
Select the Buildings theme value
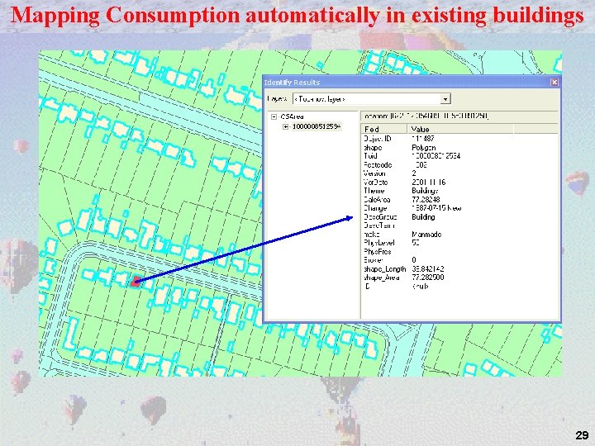pyautogui.click(x=425, y=191)
